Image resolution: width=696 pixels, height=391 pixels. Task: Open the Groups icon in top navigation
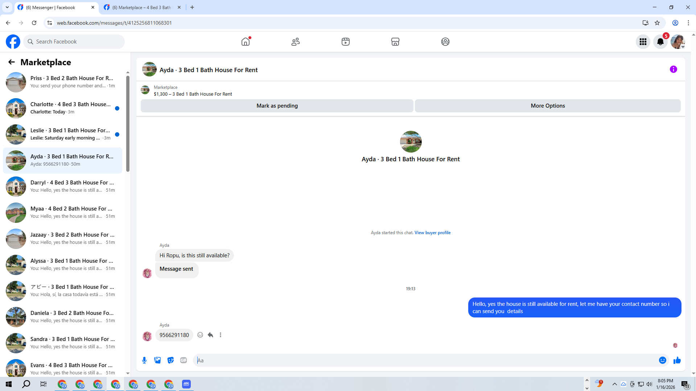(x=445, y=42)
